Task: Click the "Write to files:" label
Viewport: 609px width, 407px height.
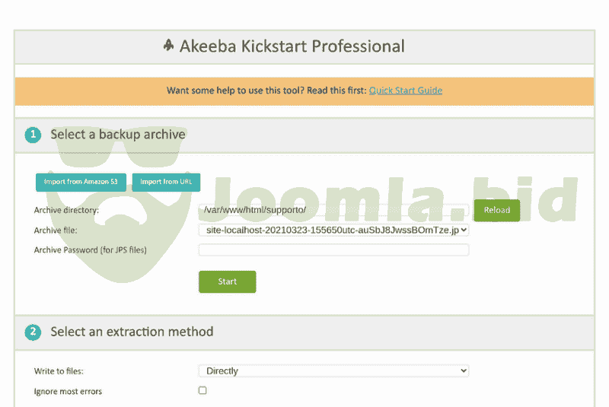Action: (59, 371)
